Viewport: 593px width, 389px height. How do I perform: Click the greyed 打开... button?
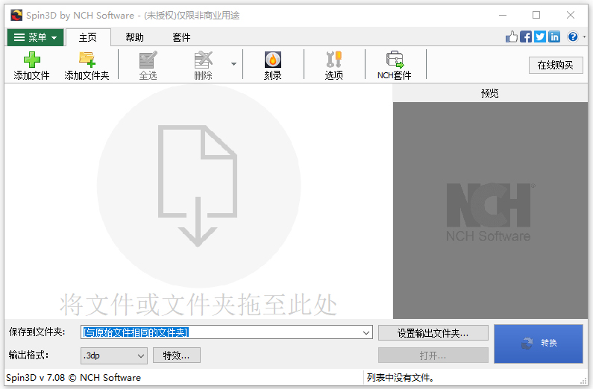point(433,355)
